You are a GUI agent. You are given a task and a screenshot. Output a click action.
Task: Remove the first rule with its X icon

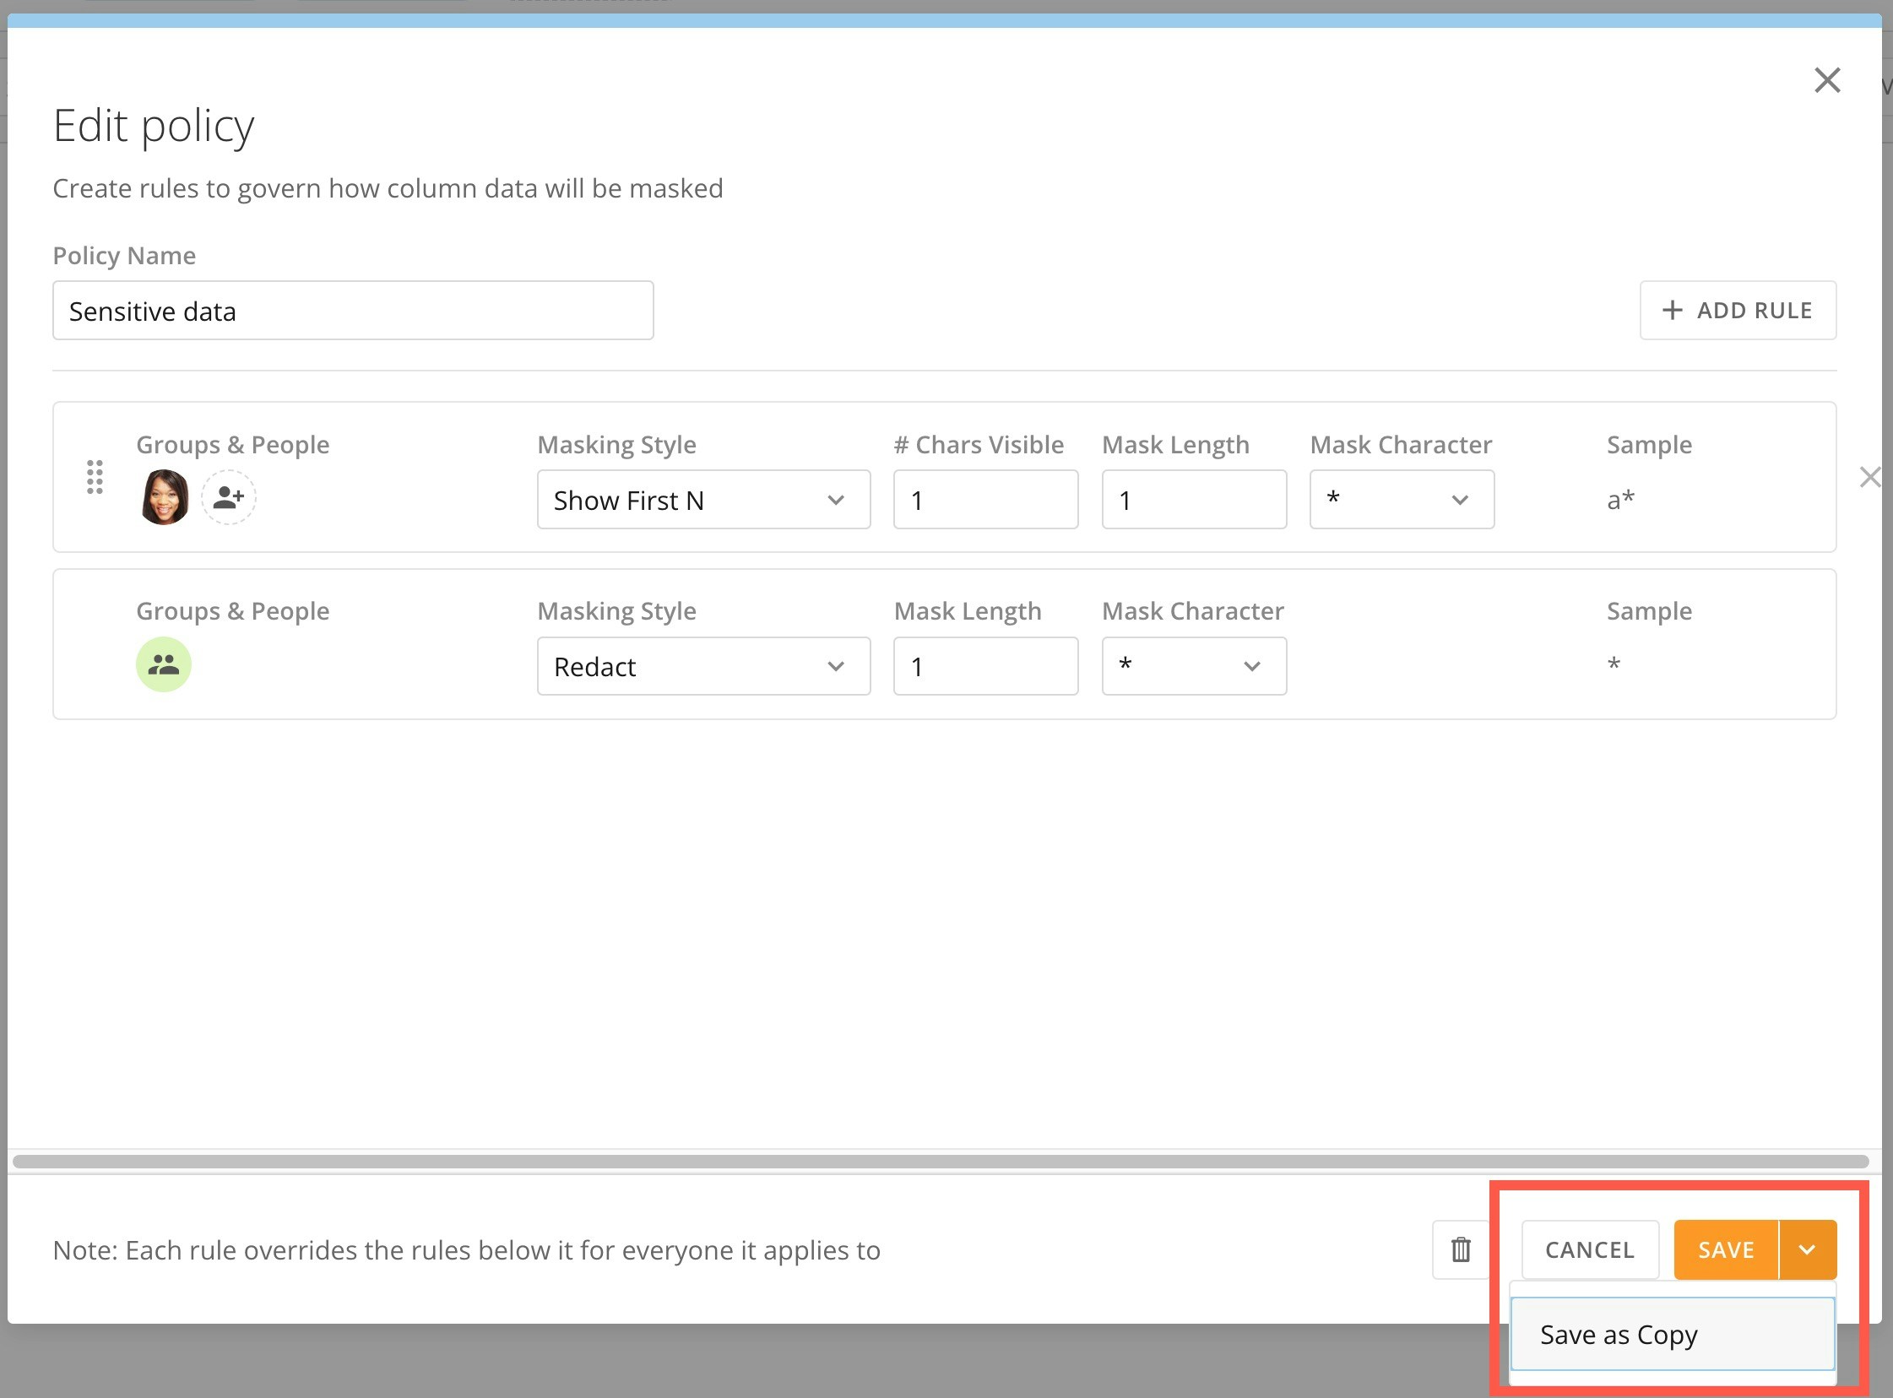(x=1869, y=477)
